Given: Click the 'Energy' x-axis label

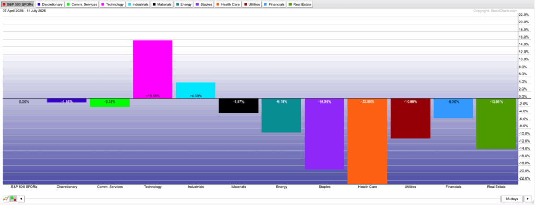Looking at the screenshot, I should click(x=282, y=187).
